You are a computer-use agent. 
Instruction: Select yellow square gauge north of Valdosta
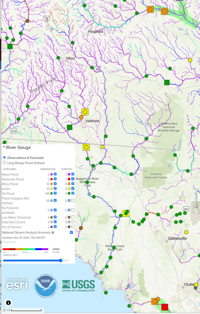(85, 112)
